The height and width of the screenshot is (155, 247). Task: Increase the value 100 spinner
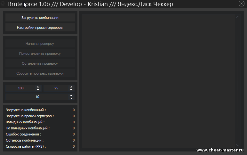(x=38, y=87)
